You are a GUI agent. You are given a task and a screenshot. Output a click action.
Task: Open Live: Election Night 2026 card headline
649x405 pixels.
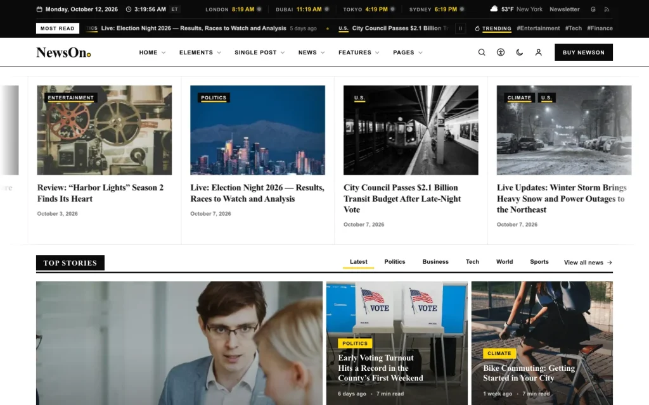pyautogui.click(x=257, y=193)
